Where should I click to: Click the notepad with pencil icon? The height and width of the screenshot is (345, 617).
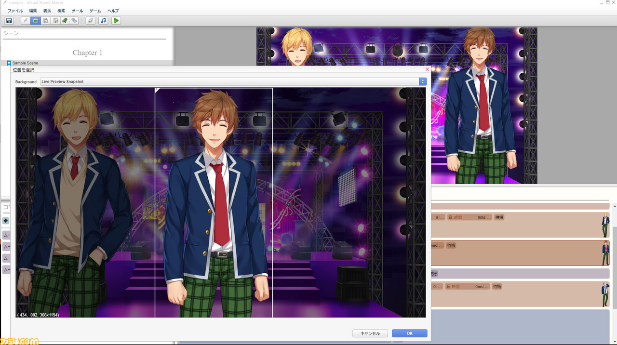coord(55,21)
